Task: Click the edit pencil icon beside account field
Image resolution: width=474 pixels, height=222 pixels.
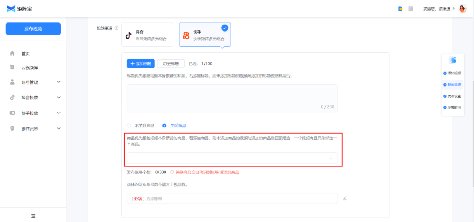Action: click(345, 198)
